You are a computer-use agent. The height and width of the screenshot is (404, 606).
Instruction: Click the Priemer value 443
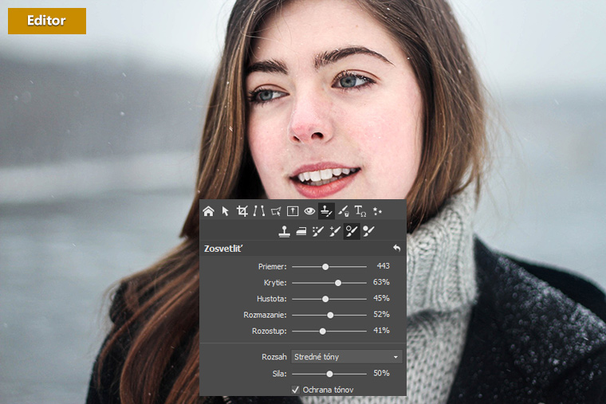383,266
